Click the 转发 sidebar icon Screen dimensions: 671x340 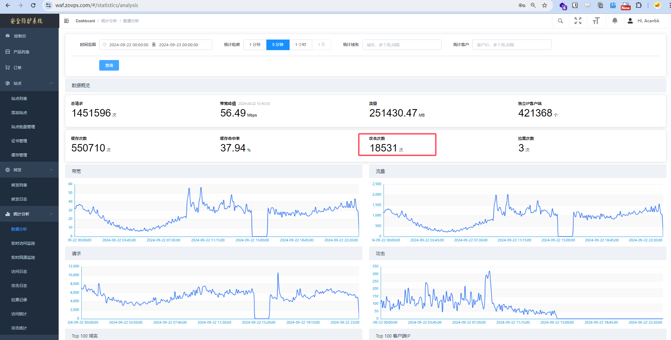coord(8,170)
